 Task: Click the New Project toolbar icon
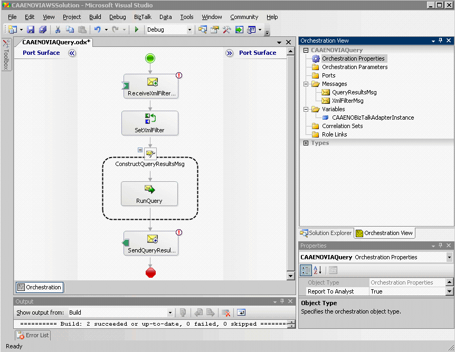pos(13,30)
